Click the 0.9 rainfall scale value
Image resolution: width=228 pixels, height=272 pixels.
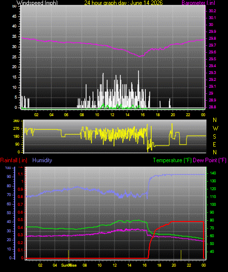[21, 189]
